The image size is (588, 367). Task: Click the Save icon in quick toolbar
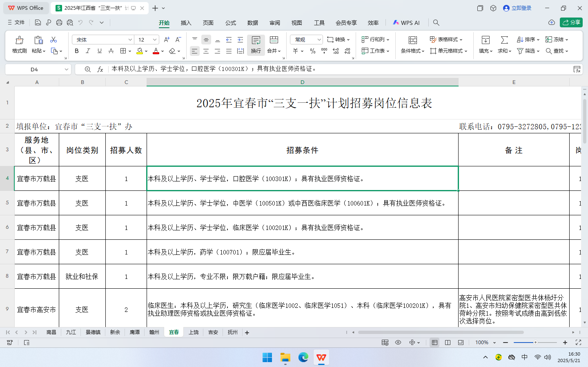coord(38,22)
